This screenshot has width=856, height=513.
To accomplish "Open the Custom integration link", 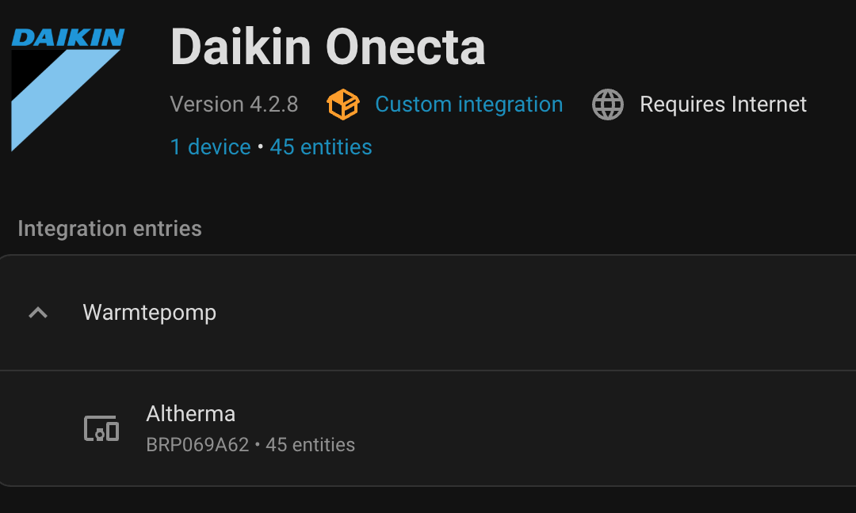I will tap(469, 104).
